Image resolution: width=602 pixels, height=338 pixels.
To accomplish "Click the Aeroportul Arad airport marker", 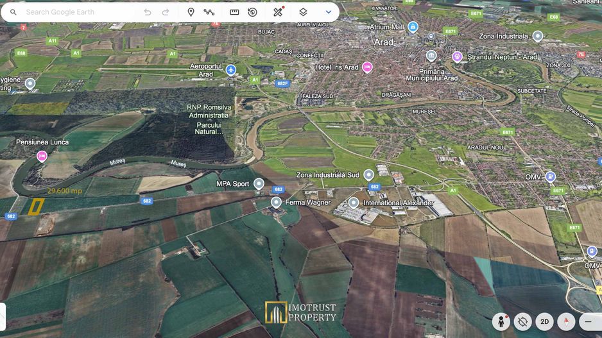I will [x=231, y=70].
